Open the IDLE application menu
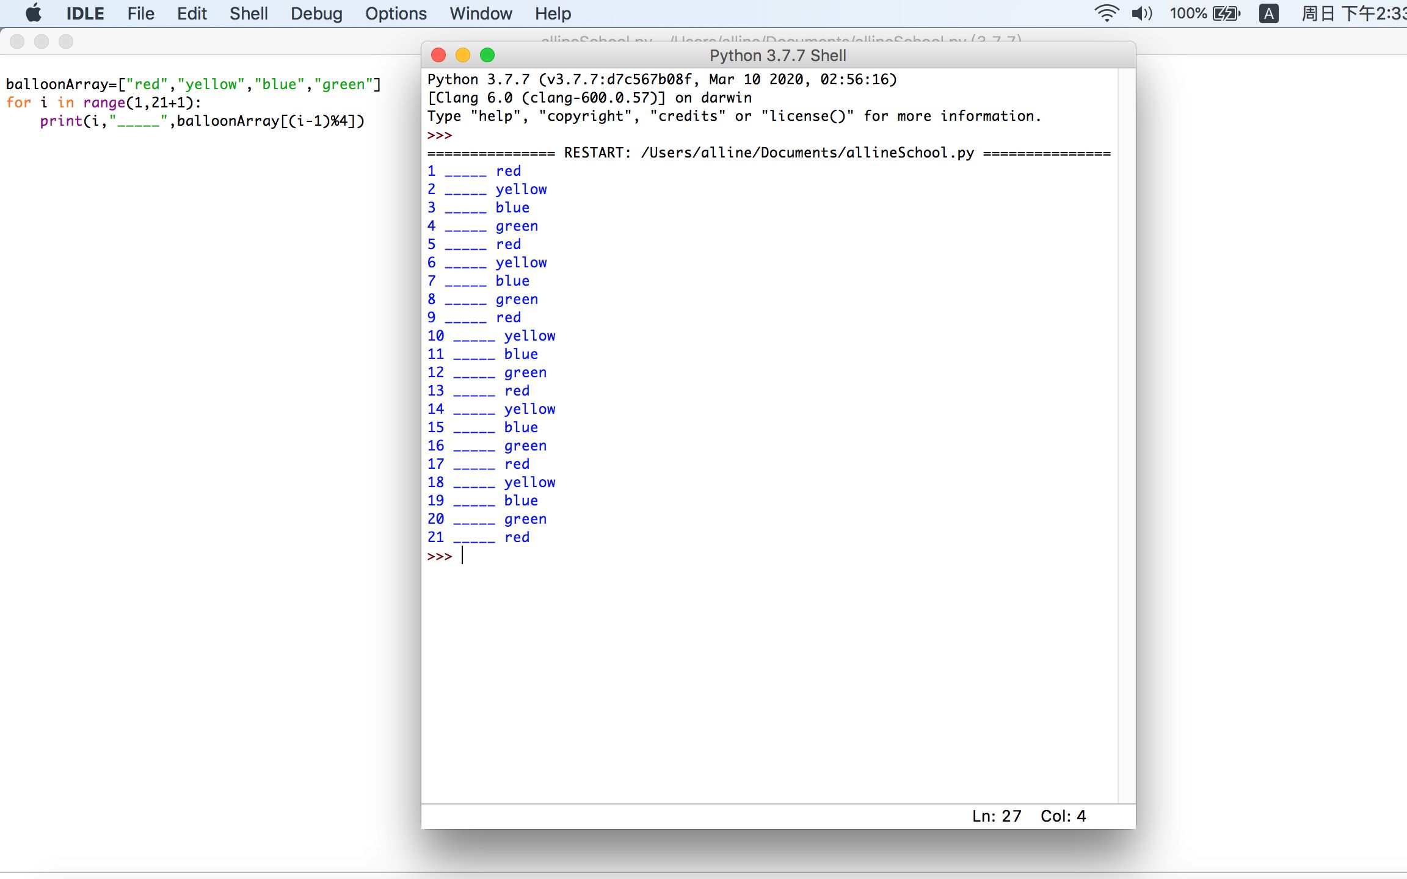Screen dimensions: 1407x879 pyautogui.click(x=85, y=13)
